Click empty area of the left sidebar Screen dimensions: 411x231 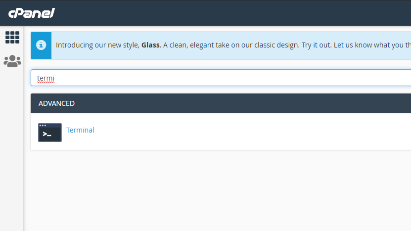click(12, 148)
